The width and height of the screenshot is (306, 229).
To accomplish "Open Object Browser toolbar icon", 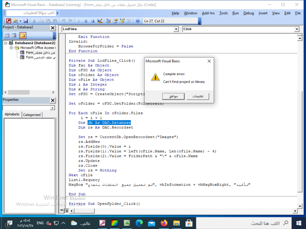I will click(x=122, y=21).
